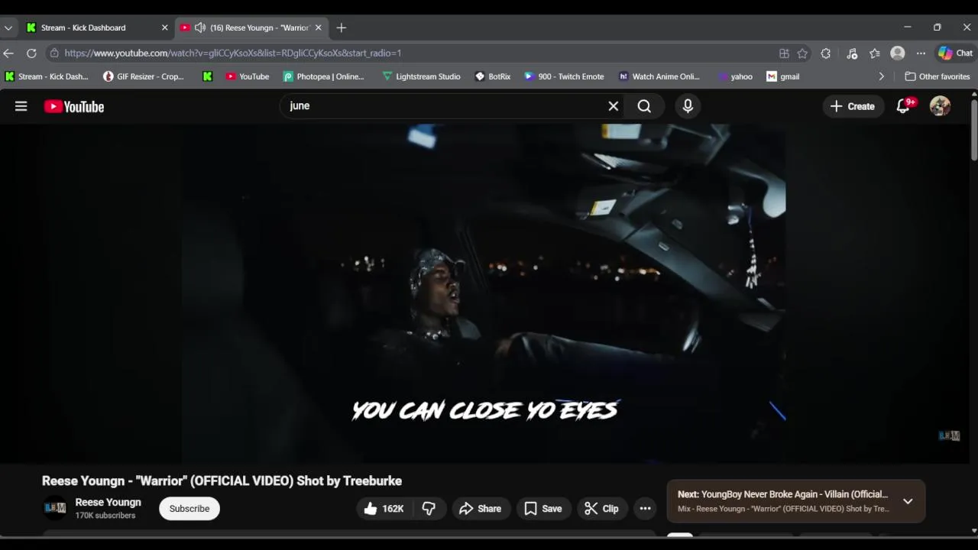Open the GIF Resizer bookmark
Screen dimensions: 978x550
coord(144,76)
